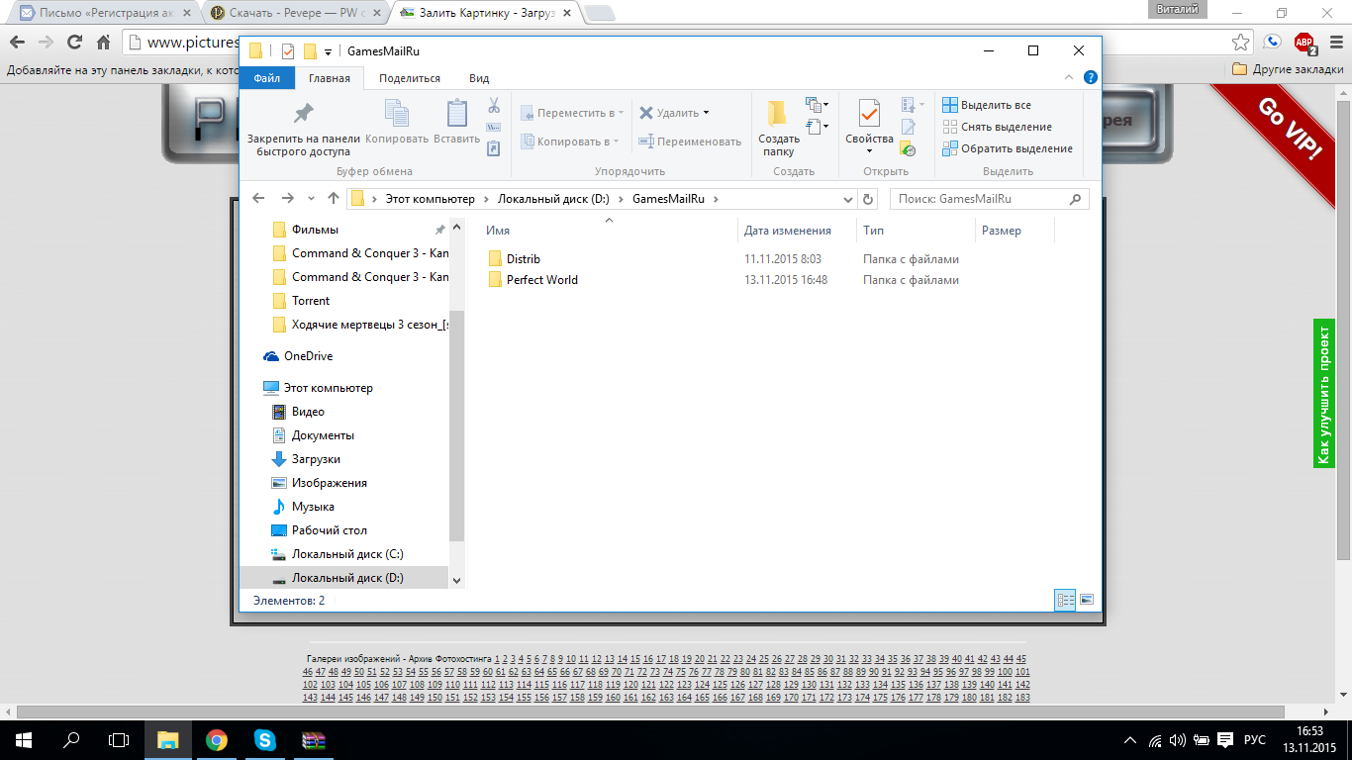
Task: Click the Copy path icon in the clipboard group
Action: 494,128
